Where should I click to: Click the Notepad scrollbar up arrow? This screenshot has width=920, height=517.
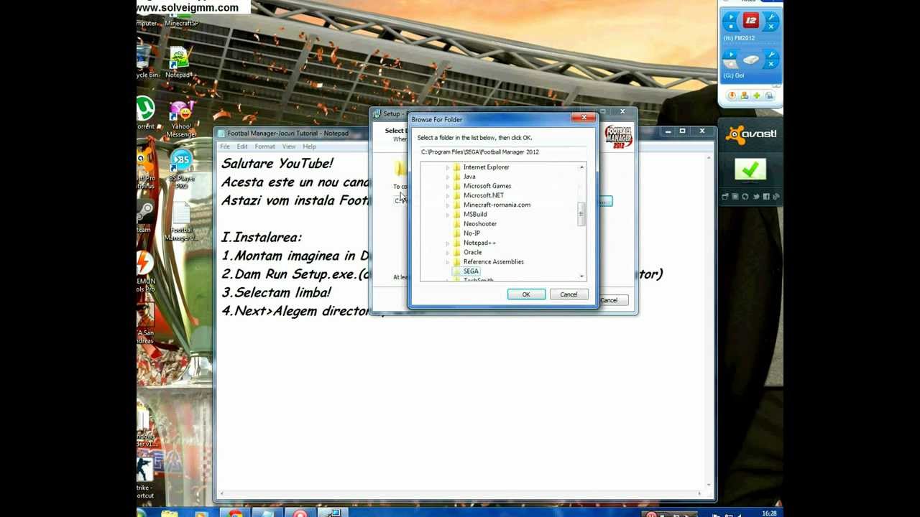(709, 158)
